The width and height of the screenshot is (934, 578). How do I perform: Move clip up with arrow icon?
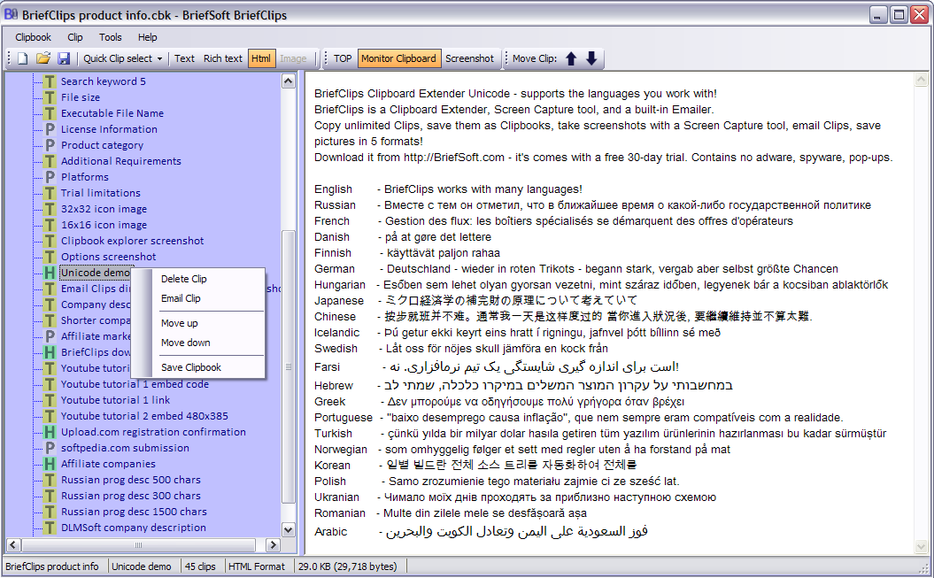pyautogui.click(x=571, y=58)
